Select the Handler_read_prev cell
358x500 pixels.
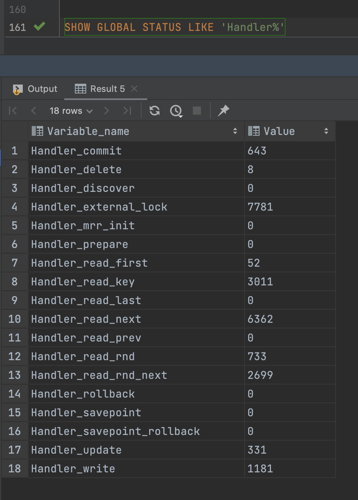[x=136, y=338]
